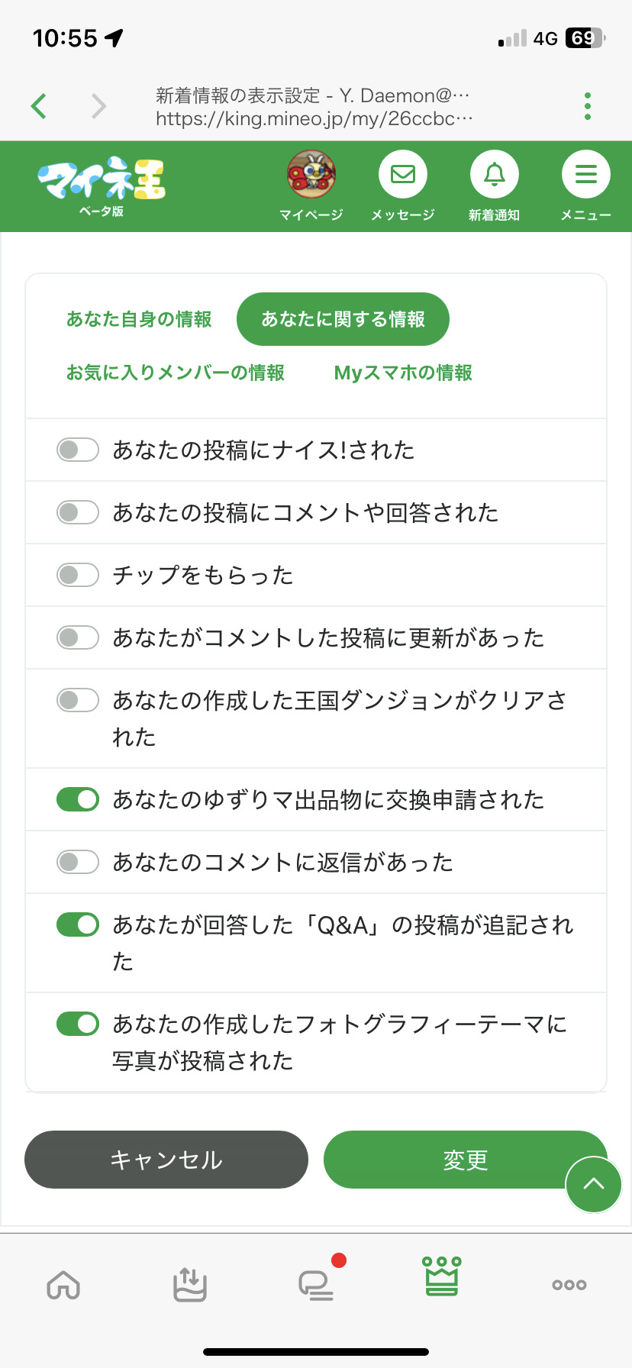Toggle あなたのコメントに返信があった switch
The height and width of the screenshot is (1368, 632).
(x=78, y=863)
